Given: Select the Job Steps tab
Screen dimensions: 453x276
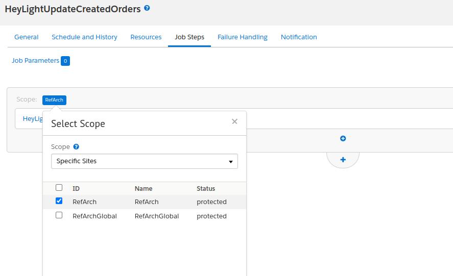Looking at the screenshot, I should (189, 37).
